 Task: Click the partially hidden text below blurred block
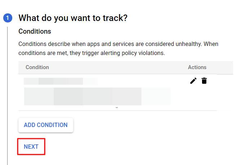(116, 107)
